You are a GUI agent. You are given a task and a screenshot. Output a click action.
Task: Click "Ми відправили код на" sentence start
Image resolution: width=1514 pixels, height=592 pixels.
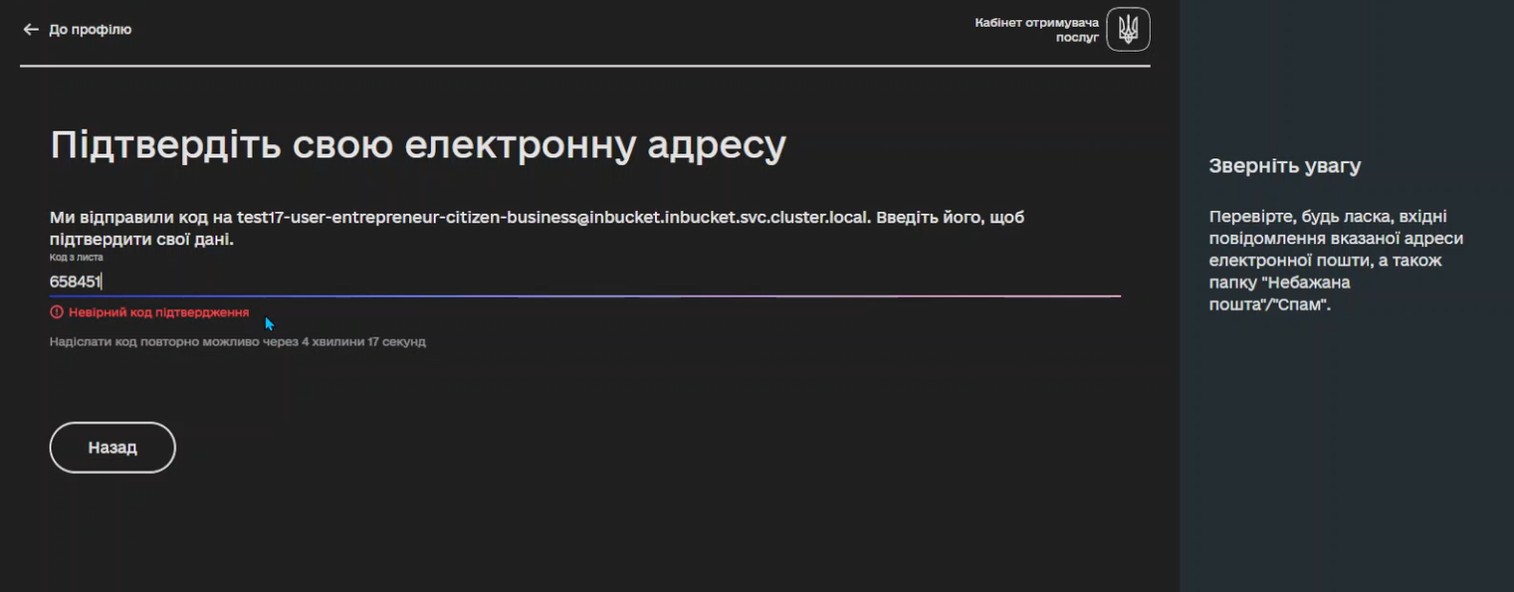tap(140, 217)
